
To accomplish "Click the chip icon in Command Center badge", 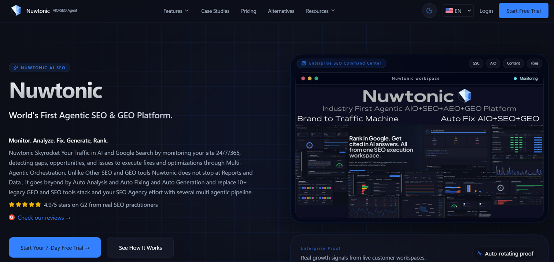I will 304,63.
